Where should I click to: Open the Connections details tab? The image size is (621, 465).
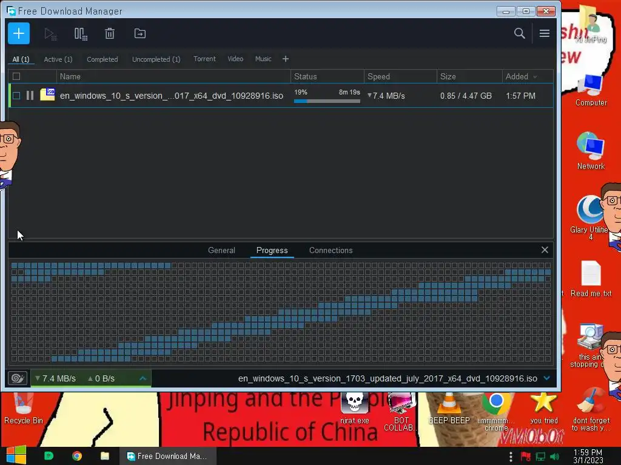tap(331, 250)
